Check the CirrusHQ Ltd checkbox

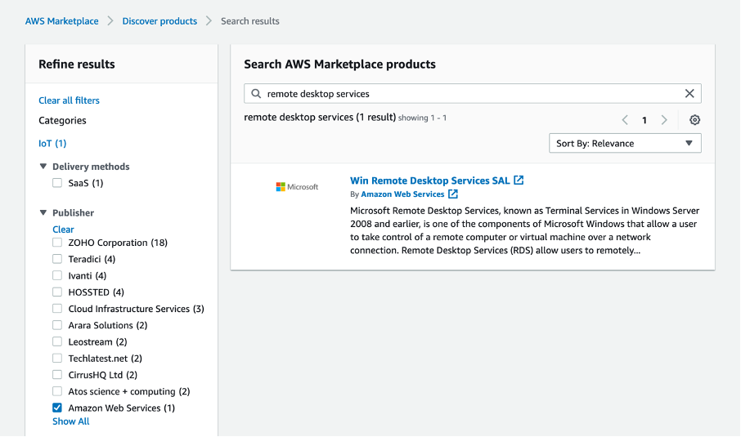[x=57, y=375]
